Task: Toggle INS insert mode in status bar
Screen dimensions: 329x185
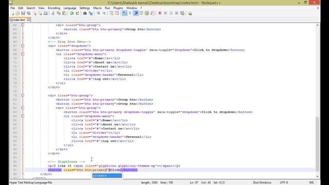Action: pyautogui.click(x=312, y=182)
